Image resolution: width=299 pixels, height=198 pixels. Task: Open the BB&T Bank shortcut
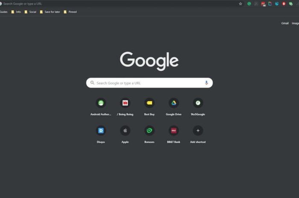point(173,134)
